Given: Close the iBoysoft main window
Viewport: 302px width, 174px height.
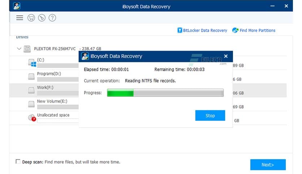Looking at the screenshot, I should point(286,6).
